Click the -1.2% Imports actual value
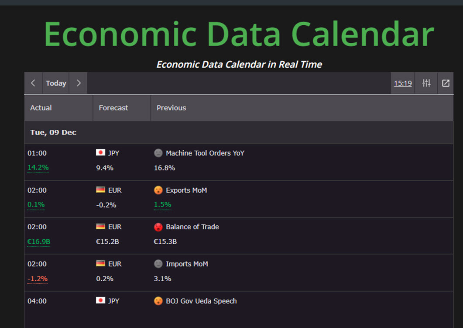Viewport: 463px width, 328px height. [38, 279]
